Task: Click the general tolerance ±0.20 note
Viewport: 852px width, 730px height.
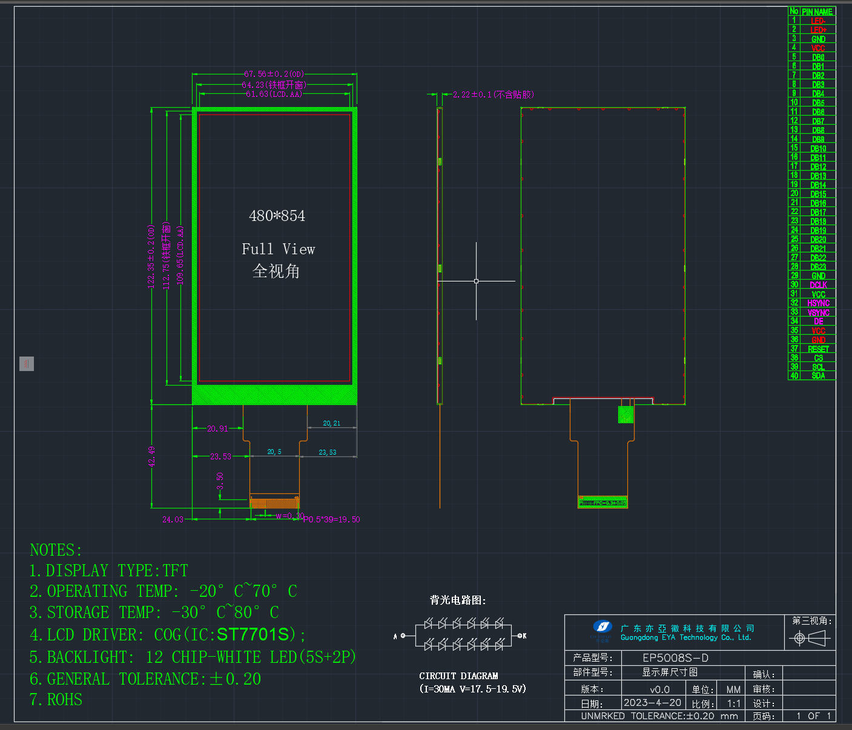Action: click(145, 679)
